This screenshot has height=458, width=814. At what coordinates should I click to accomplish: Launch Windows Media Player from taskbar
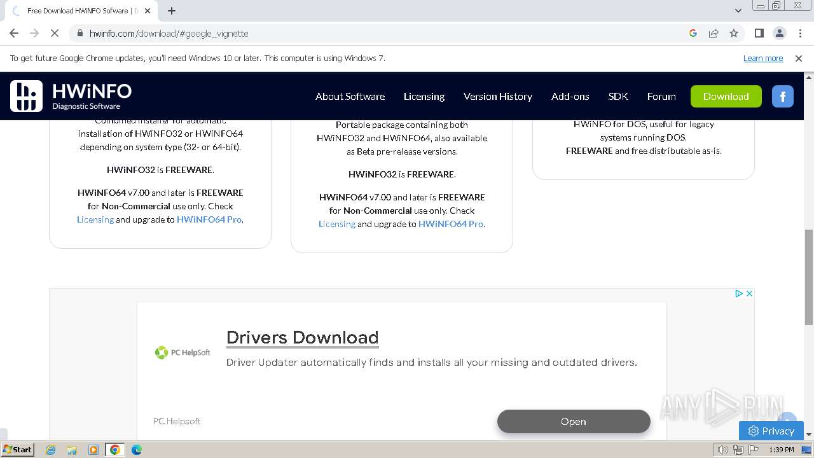click(93, 450)
